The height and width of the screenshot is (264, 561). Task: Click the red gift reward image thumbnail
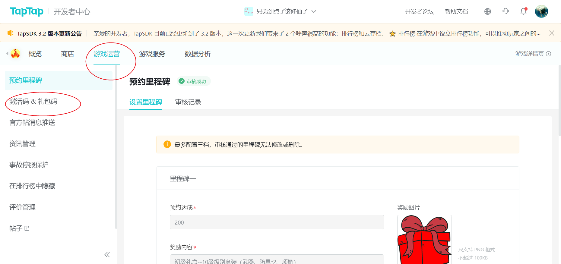(x=424, y=240)
